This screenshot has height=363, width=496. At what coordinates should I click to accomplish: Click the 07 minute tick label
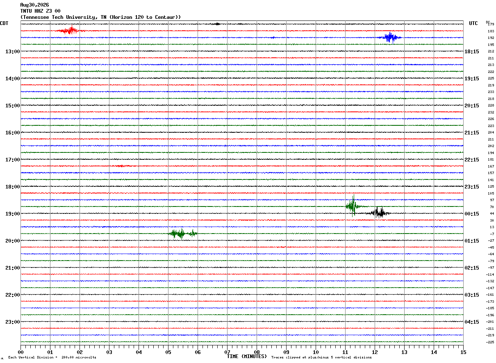pyautogui.click(x=227, y=352)
